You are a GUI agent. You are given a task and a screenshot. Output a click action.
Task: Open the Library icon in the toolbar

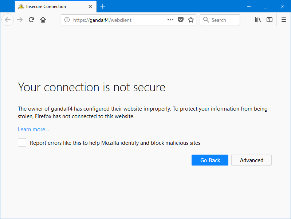click(x=258, y=20)
